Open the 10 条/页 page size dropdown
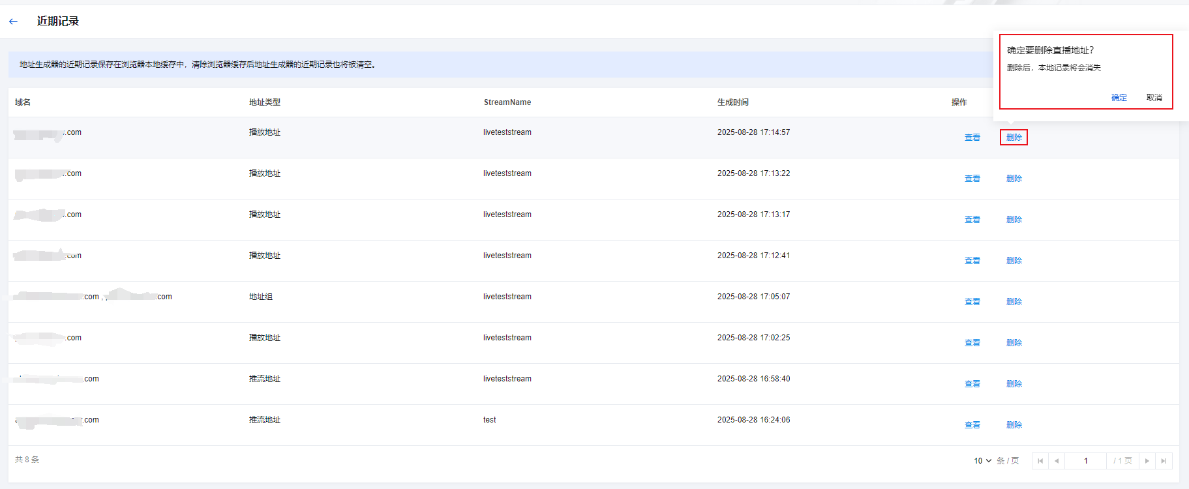This screenshot has width=1189, height=489. 982,461
